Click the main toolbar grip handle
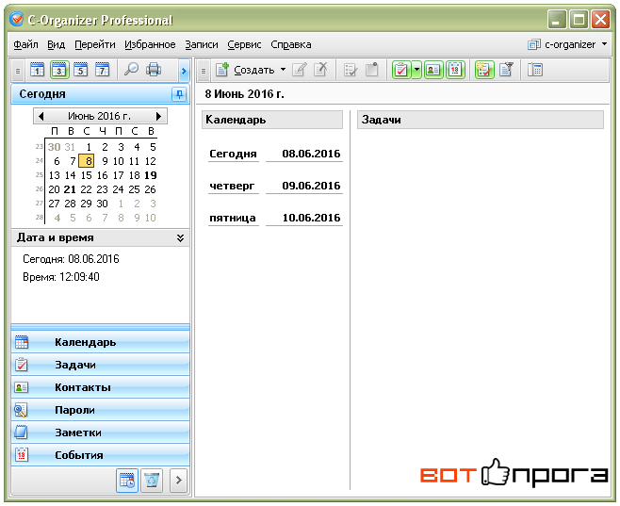 point(204,72)
